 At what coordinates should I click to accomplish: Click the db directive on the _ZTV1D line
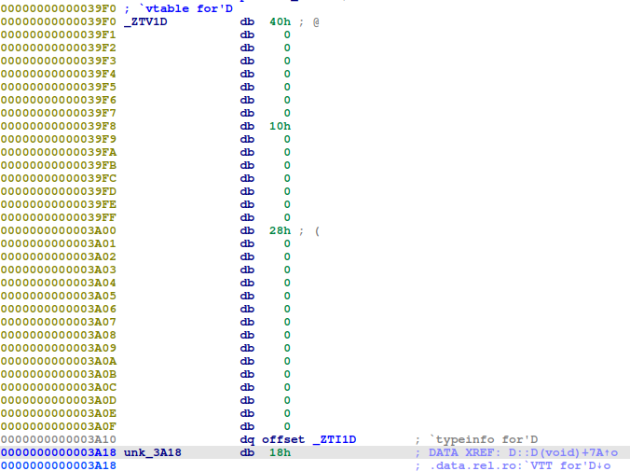(x=247, y=21)
